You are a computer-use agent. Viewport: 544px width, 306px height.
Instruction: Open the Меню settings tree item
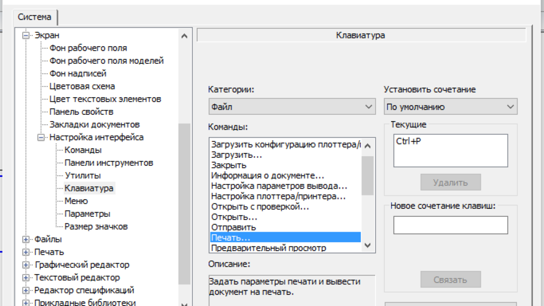pos(76,201)
